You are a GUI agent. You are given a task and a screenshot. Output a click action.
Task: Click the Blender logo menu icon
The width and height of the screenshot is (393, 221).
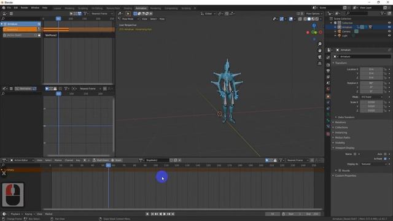click(4, 8)
